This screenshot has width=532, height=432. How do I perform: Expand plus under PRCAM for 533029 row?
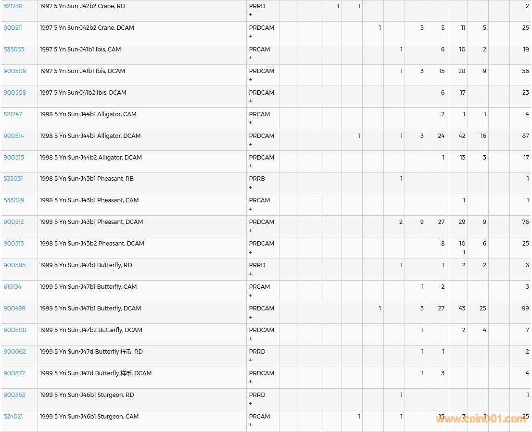coord(251,209)
